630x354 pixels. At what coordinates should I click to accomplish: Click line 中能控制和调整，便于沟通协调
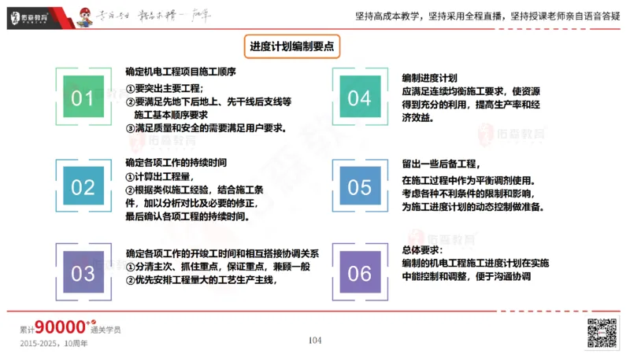click(x=466, y=277)
